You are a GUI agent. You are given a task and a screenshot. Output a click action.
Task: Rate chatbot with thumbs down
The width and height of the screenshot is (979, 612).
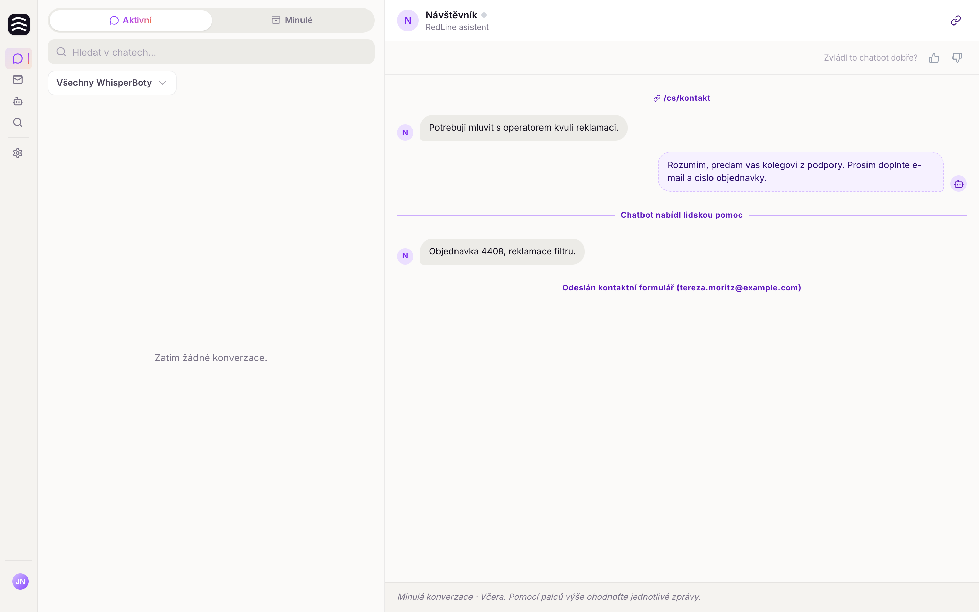coord(957,58)
